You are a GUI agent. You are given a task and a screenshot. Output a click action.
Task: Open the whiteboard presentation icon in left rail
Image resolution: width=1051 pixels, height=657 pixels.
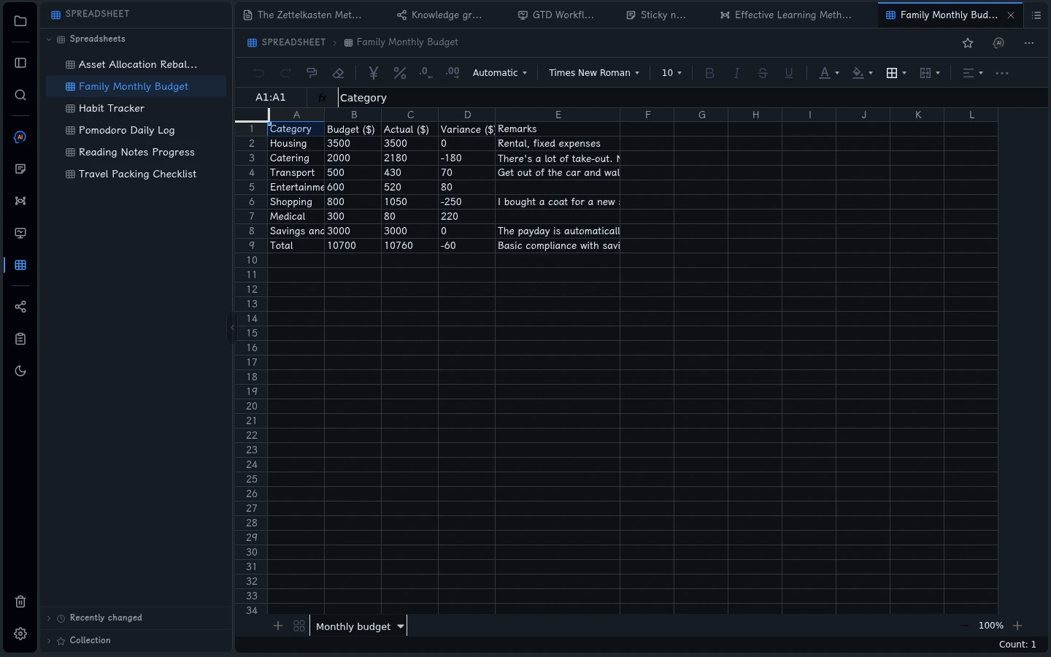tap(20, 234)
